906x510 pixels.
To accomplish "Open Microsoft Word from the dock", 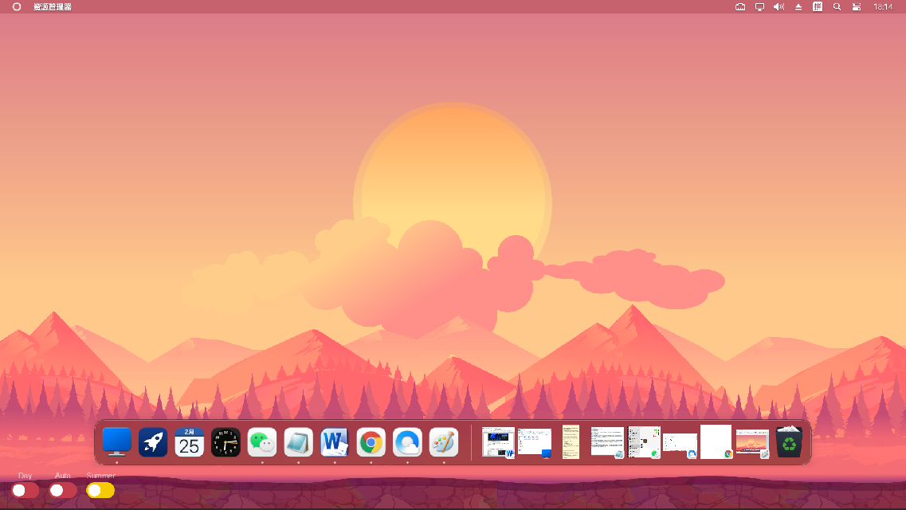I will (335, 441).
